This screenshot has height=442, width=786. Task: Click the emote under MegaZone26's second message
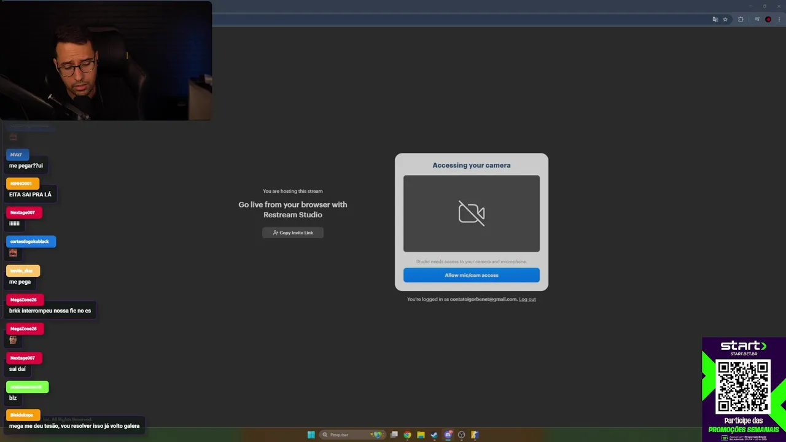pos(13,339)
